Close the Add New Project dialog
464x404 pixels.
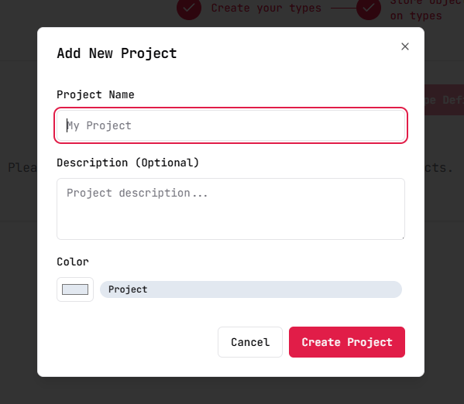point(405,46)
